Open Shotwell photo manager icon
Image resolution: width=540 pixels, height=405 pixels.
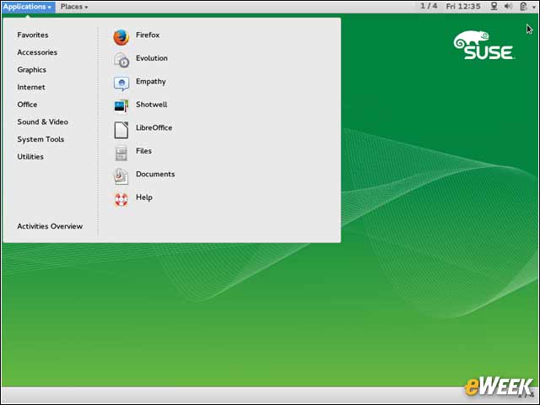(121, 106)
